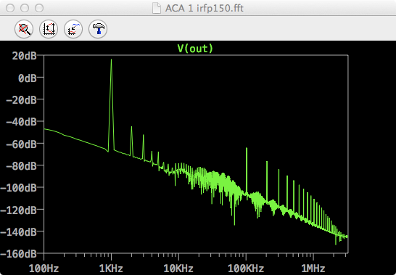Click the 2KHz second harmonic peak
The width and height of the screenshot is (396, 275).
(131, 128)
